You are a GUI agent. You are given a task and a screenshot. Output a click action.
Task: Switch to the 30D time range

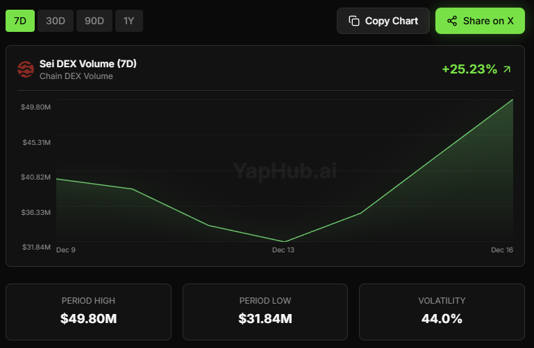56,21
